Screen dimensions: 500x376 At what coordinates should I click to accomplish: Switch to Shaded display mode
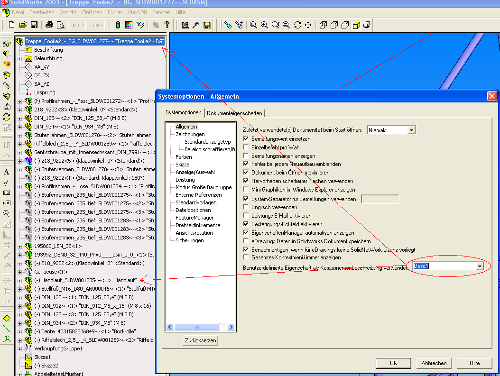(356, 25)
